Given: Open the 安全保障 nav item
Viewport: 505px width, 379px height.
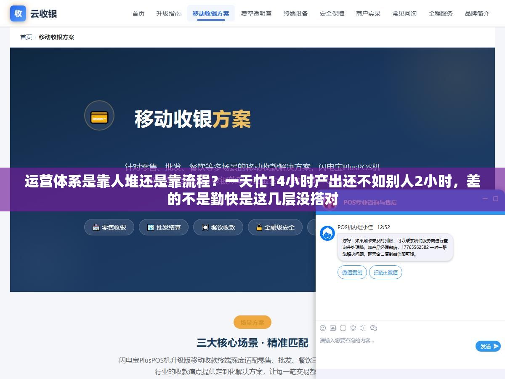Looking at the screenshot, I should (x=332, y=13).
